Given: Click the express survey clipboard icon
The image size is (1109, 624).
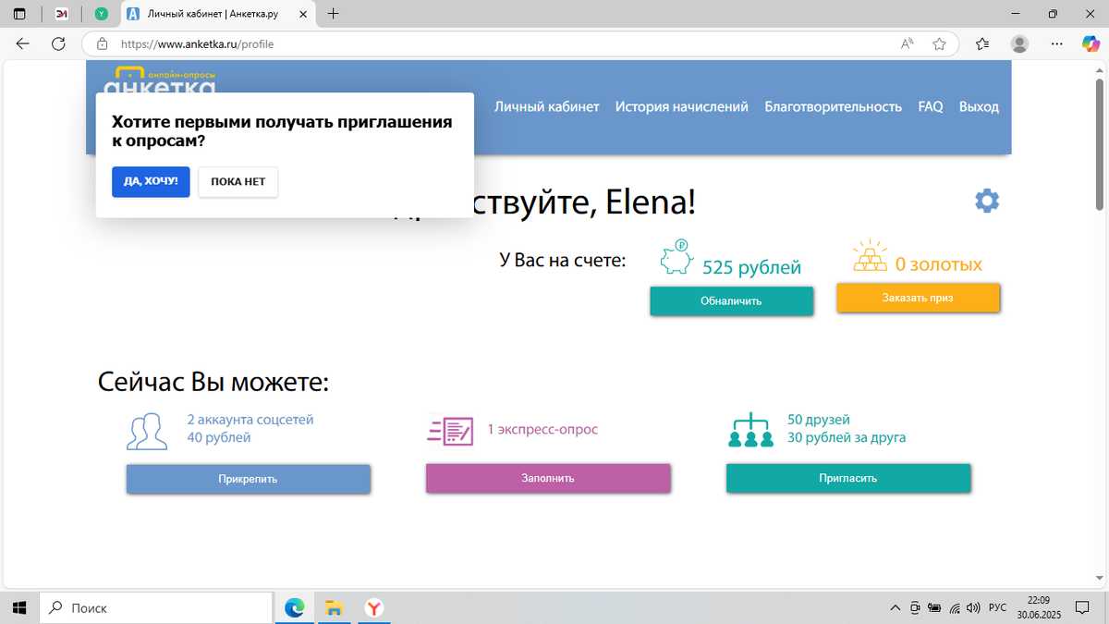Looking at the screenshot, I should click(x=450, y=430).
